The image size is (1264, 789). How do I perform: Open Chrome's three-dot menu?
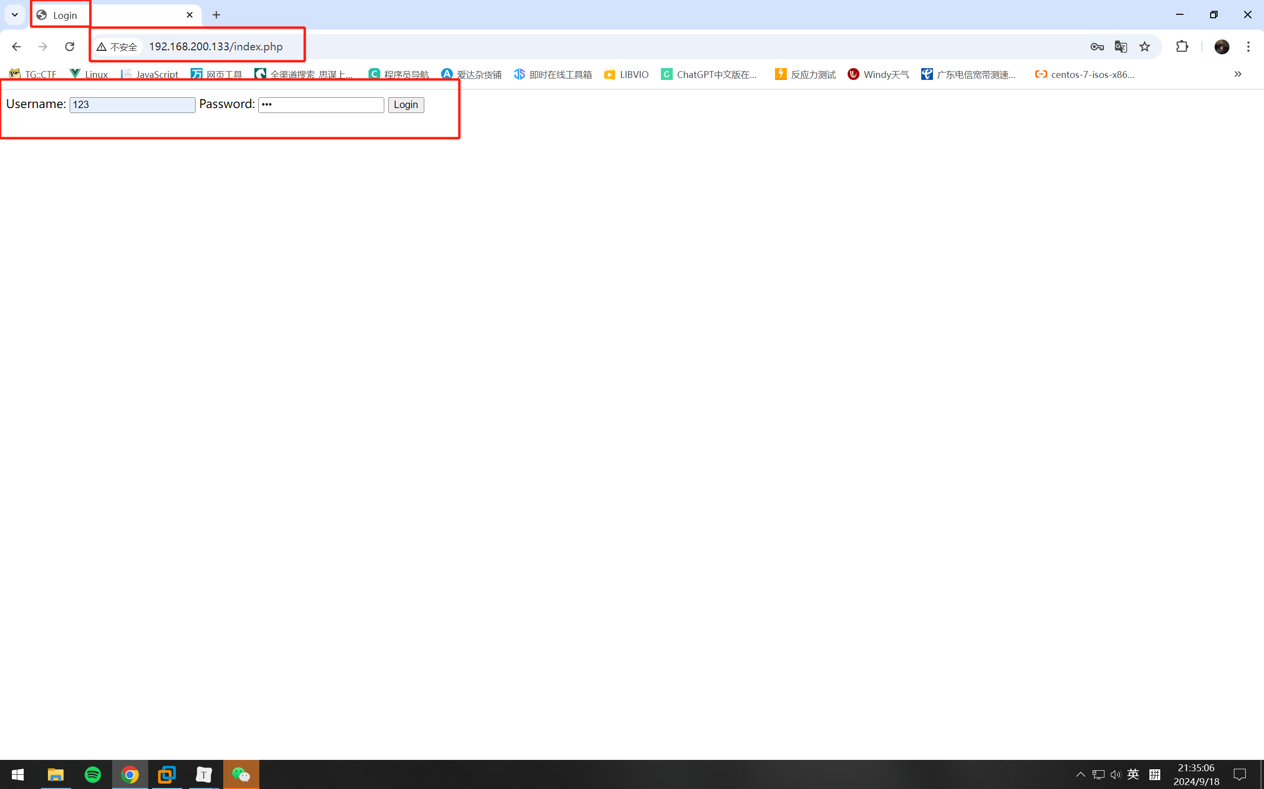1248,47
